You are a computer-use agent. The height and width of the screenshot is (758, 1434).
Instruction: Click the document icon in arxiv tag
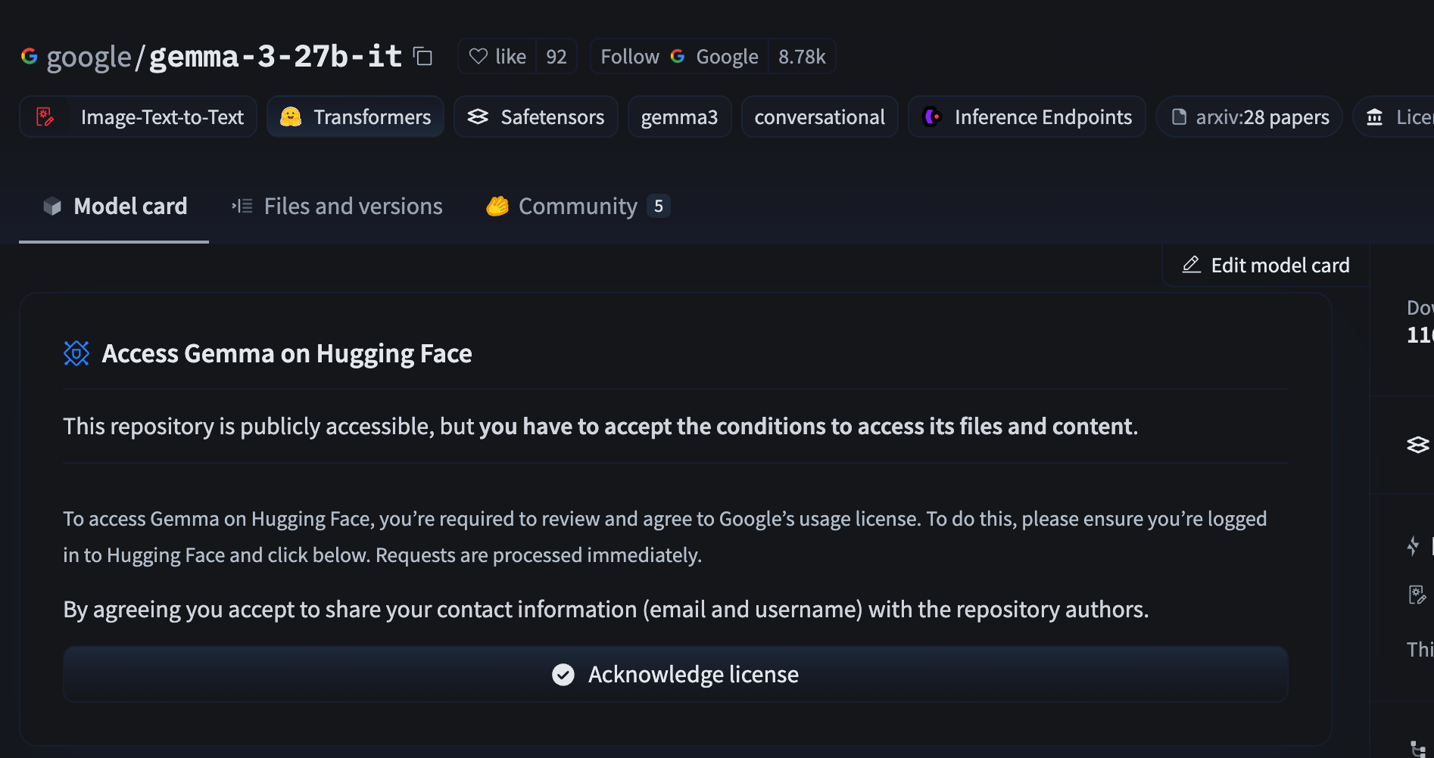1179,116
